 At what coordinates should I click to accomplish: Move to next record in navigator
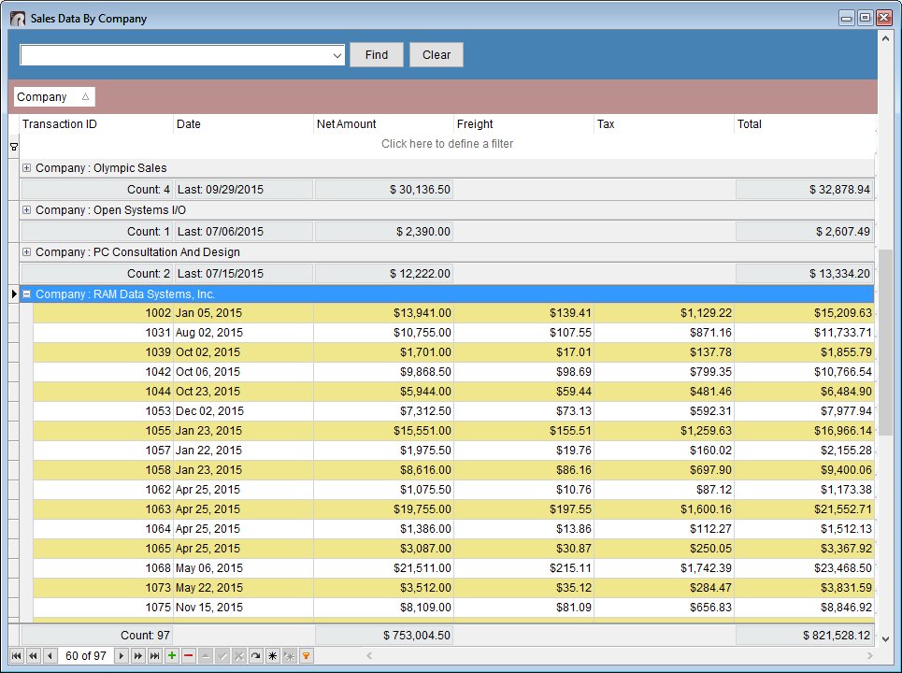tap(121, 656)
